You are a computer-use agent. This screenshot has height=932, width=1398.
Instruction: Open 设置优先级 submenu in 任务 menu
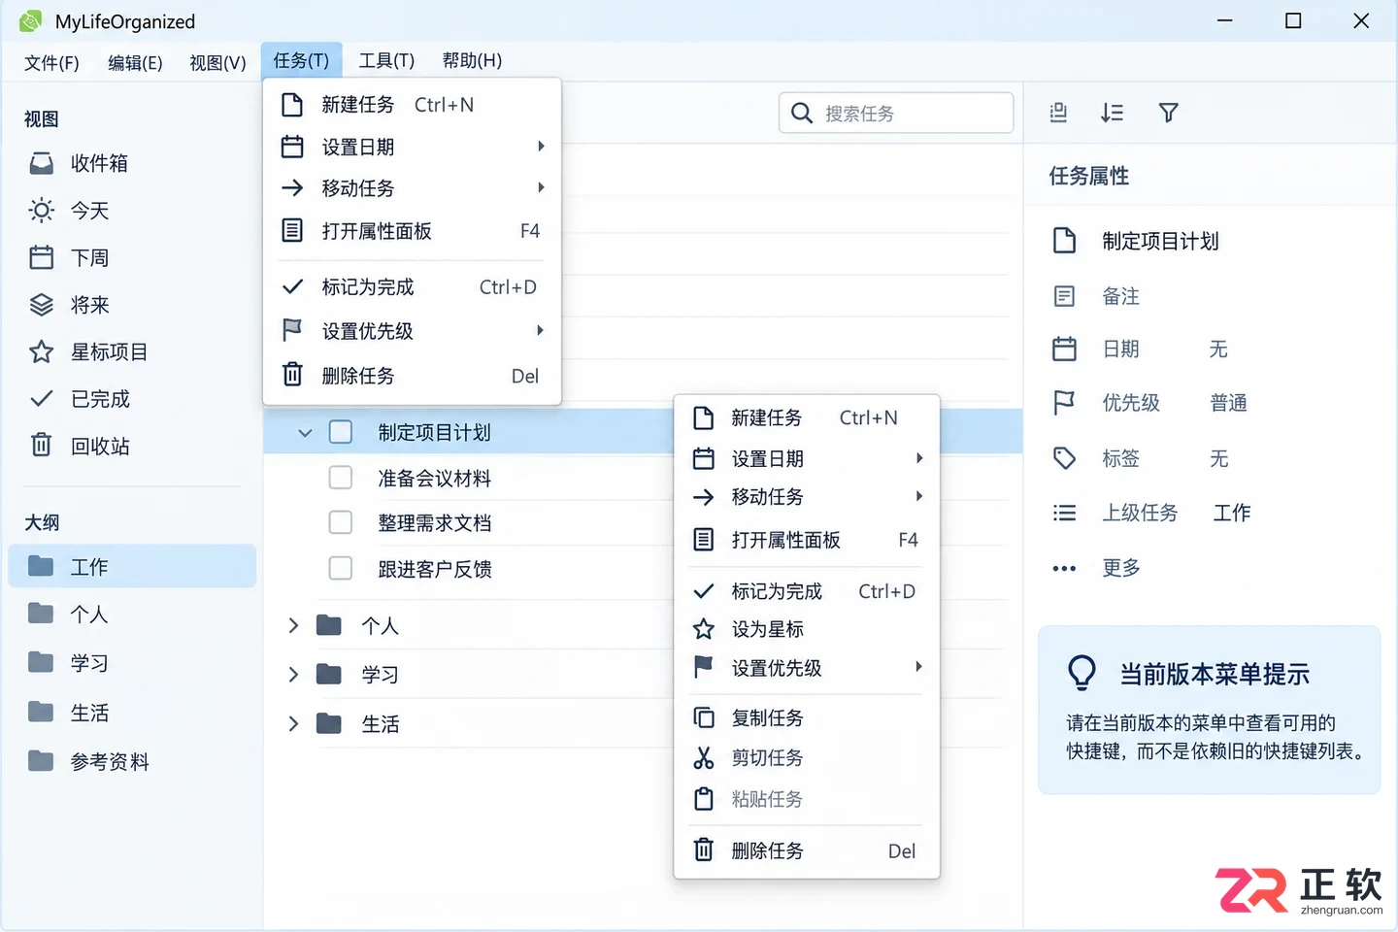point(412,331)
